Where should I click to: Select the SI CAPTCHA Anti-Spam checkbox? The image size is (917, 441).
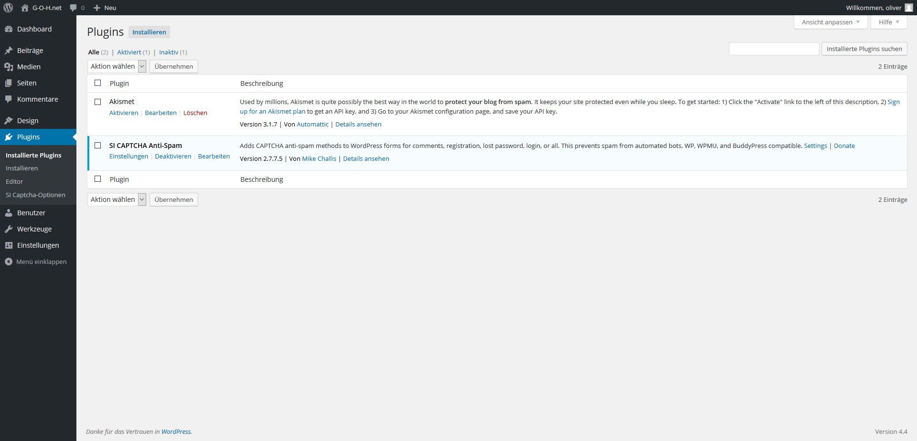coord(98,146)
